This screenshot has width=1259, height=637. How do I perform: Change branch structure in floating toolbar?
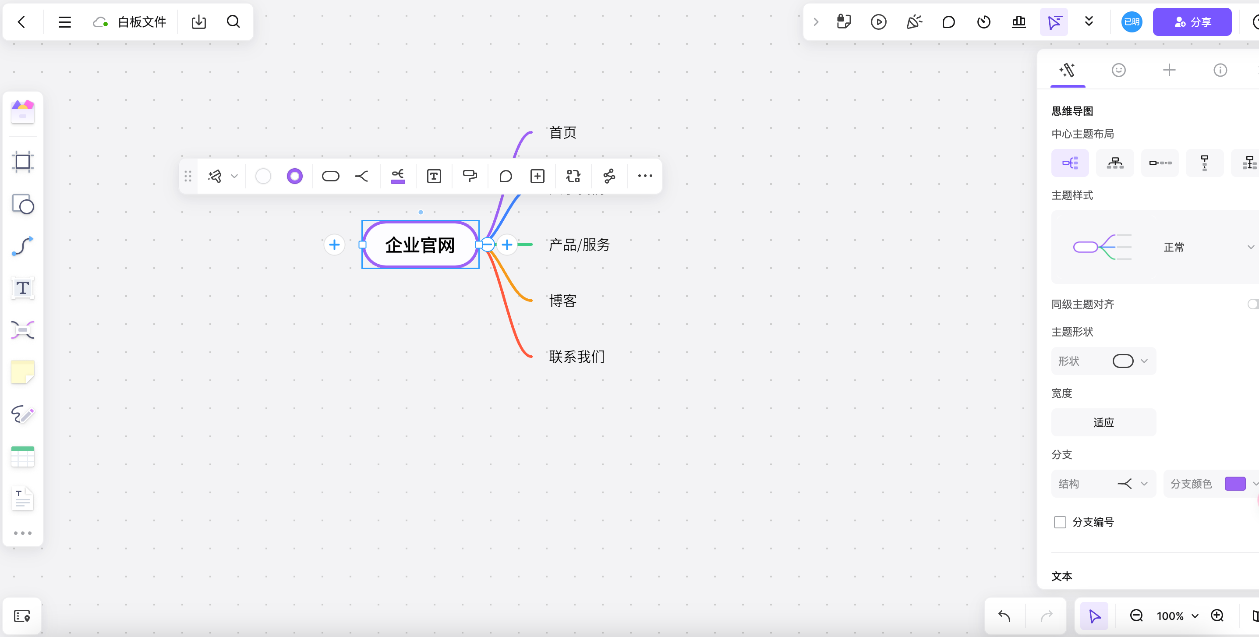coord(362,177)
